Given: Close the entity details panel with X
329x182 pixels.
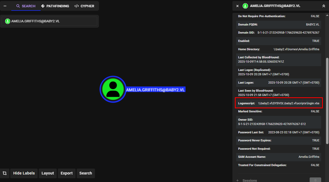Looking at the screenshot, I should click(x=237, y=6).
